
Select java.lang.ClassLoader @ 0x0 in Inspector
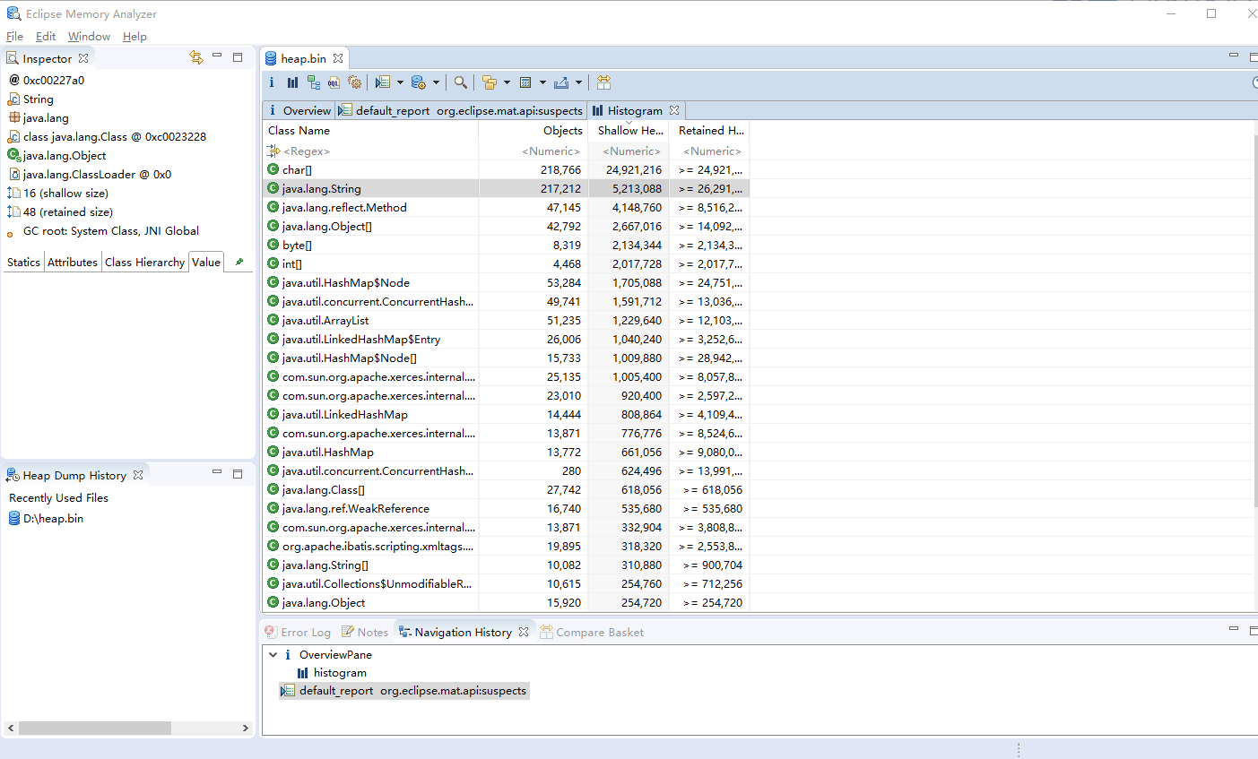click(x=90, y=174)
